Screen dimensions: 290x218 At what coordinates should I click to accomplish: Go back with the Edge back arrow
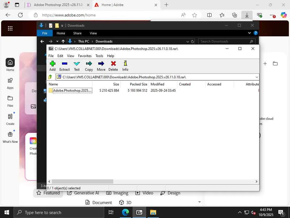8,15
